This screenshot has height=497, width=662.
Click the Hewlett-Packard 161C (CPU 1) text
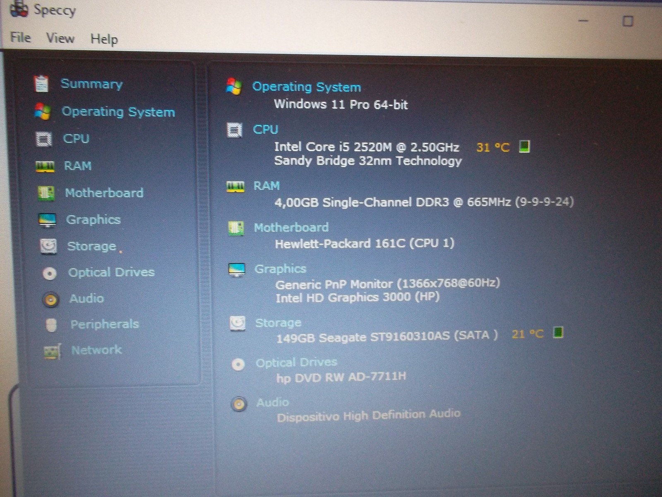click(x=365, y=243)
